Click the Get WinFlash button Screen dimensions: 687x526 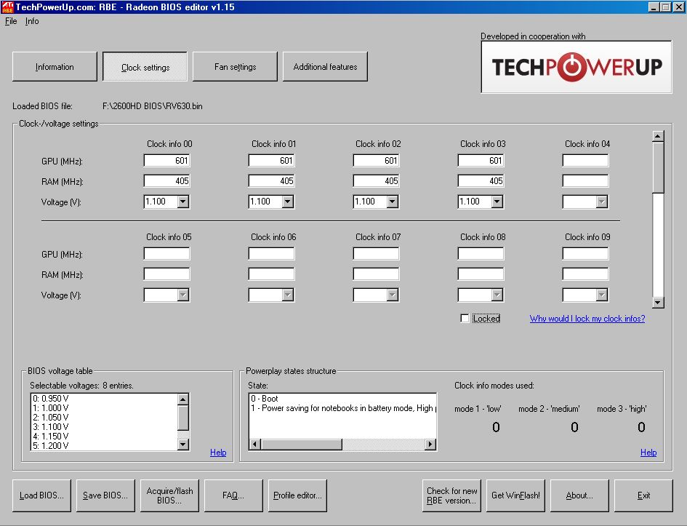click(x=515, y=495)
